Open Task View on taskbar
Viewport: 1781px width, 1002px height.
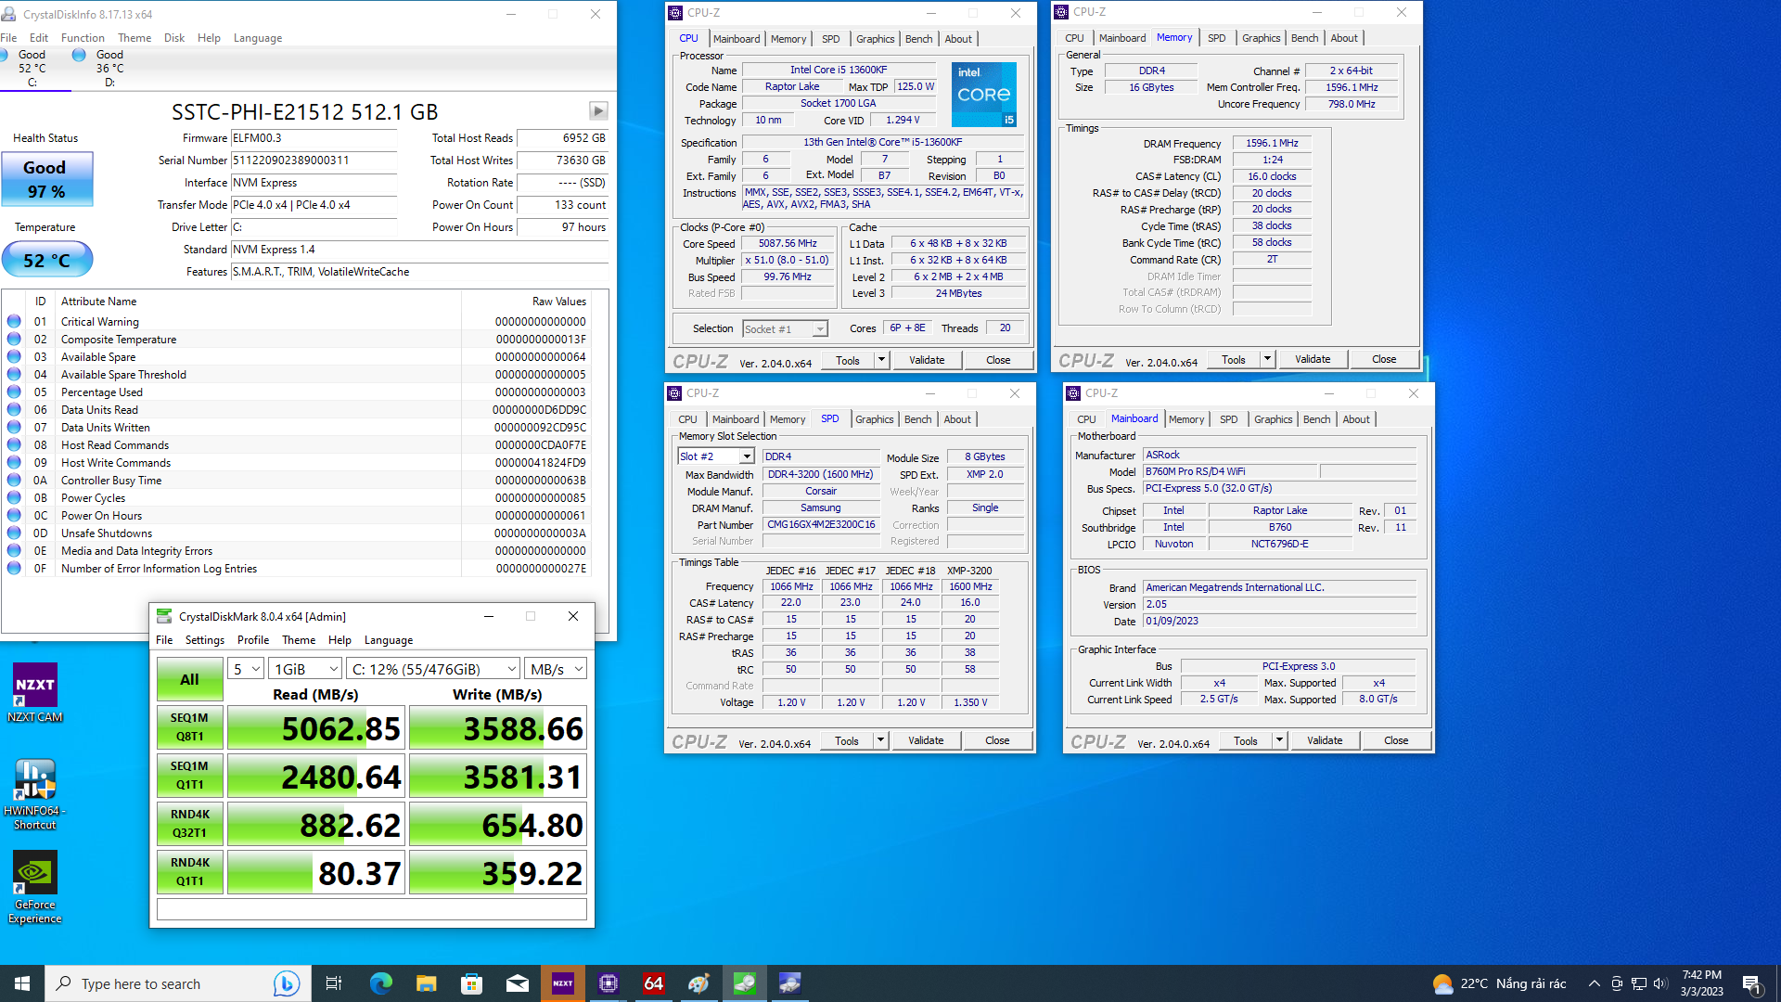[334, 983]
